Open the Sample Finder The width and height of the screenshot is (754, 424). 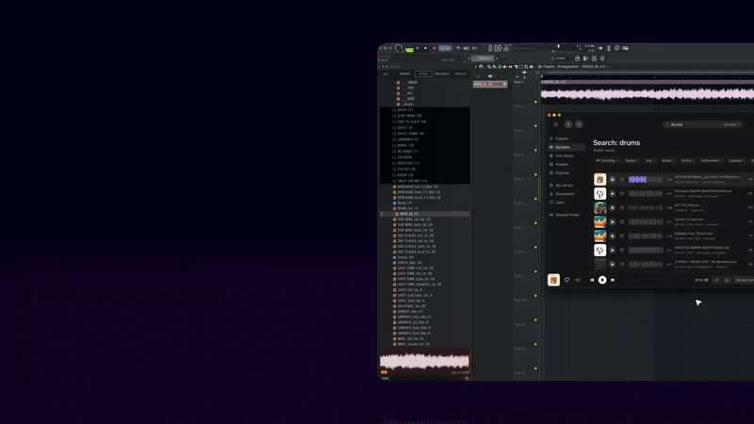point(566,215)
